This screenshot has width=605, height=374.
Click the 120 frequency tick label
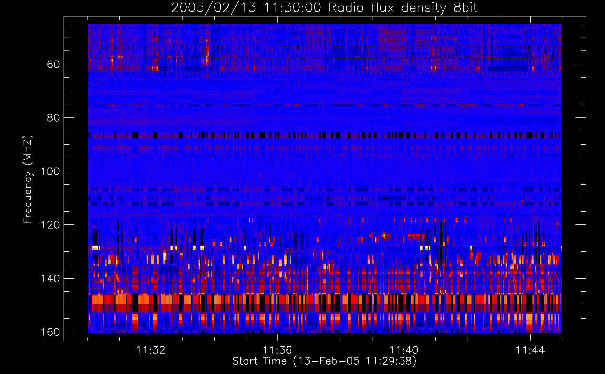coord(50,225)
